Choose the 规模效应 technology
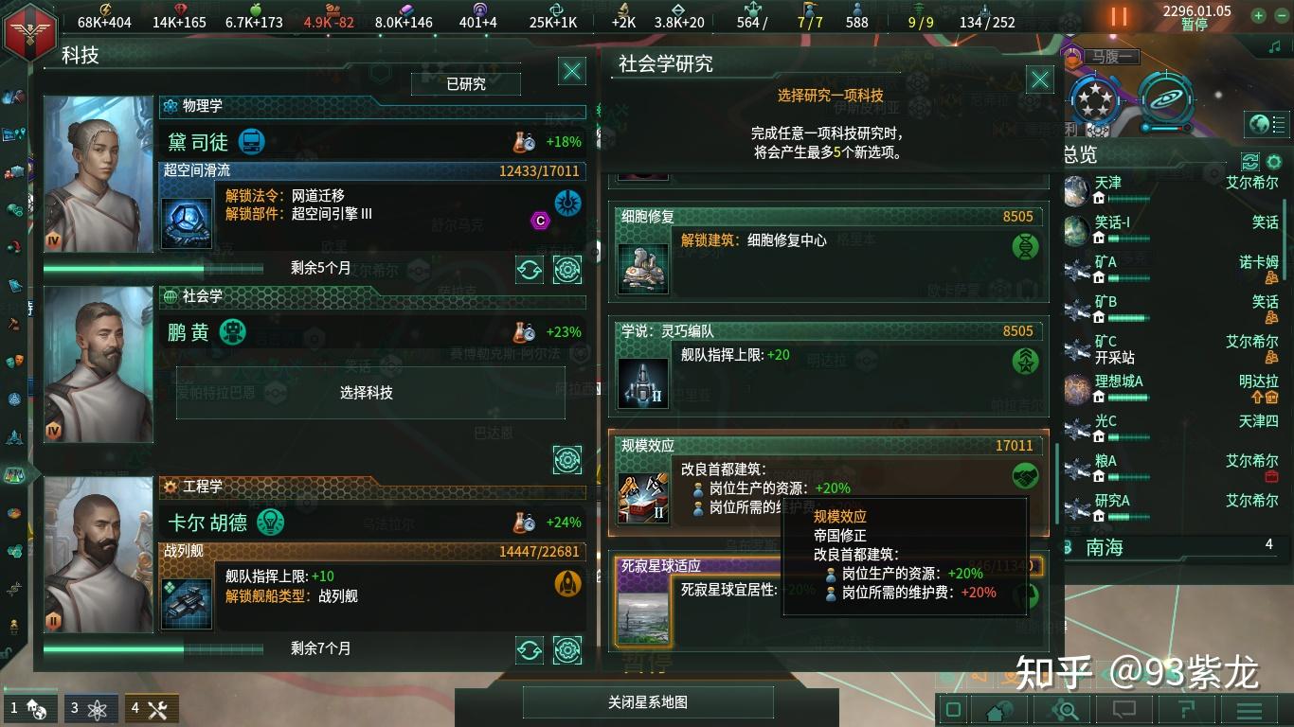The height and width of the screenshot is (727, 1294). pyautogui.click(x=829, y=482)
